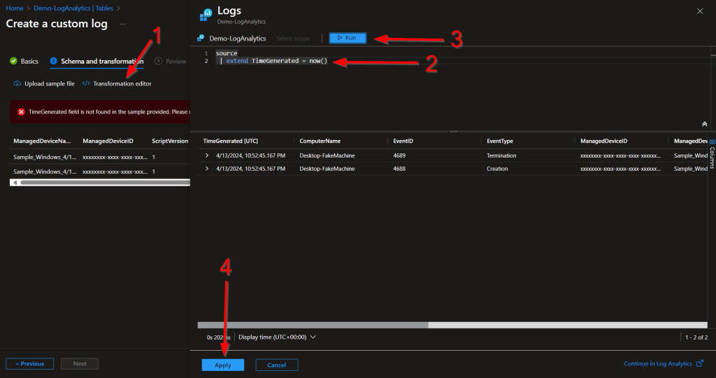Viewport: 716px width, 378px height.
Task: Expand the second result row (EventID 4688)
Action: click(x=207, y=169)
